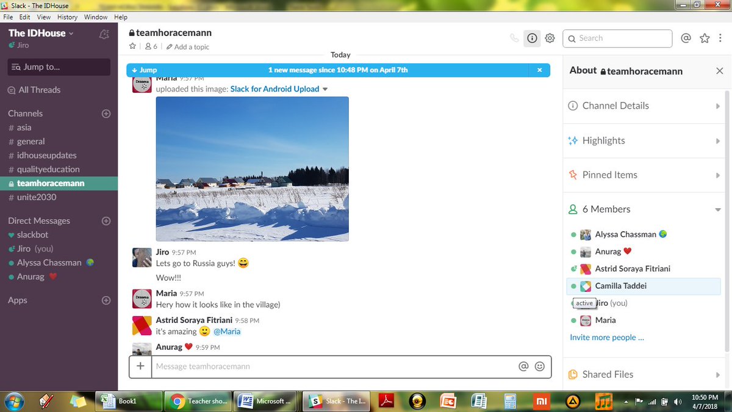Start a call with phone icon

coord(514,38)
